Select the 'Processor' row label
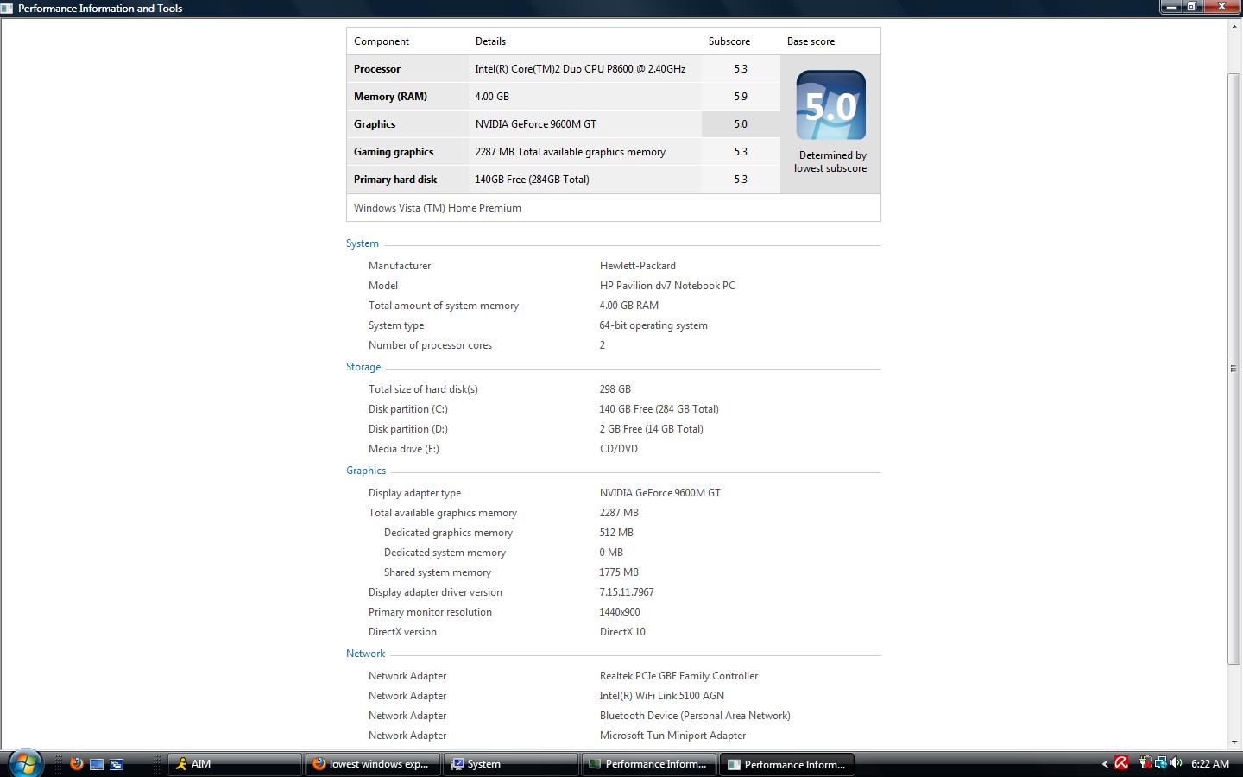The height and width of the screenshot is (777, 1243). (377, 69)
